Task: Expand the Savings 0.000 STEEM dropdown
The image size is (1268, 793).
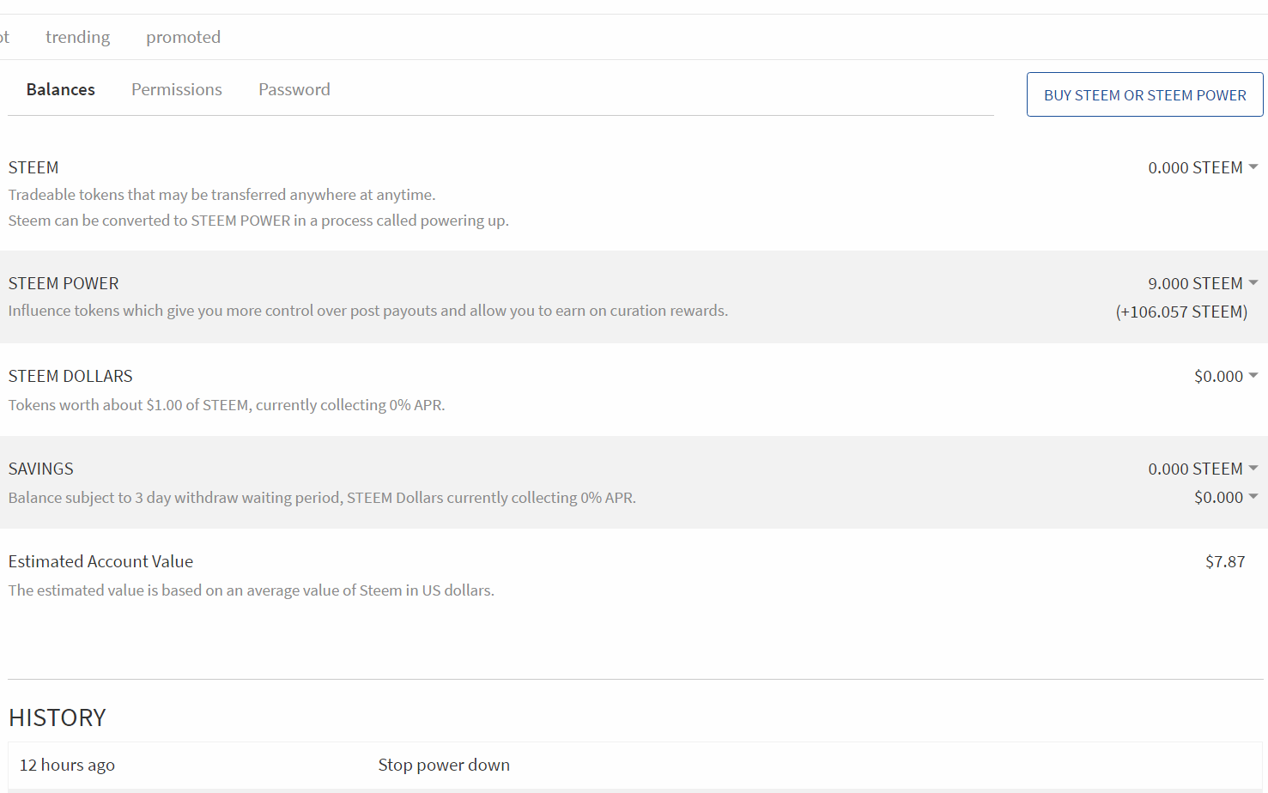Action: [x=1202, y=469]
